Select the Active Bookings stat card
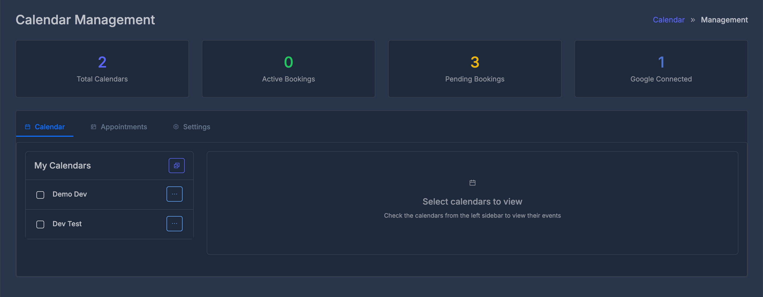 [x=289, y=69]
